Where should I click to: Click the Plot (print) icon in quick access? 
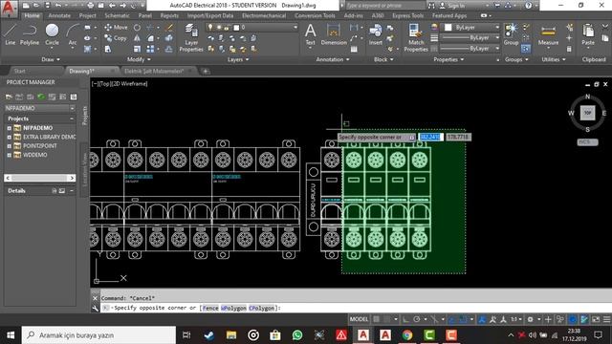click(90, 6)
